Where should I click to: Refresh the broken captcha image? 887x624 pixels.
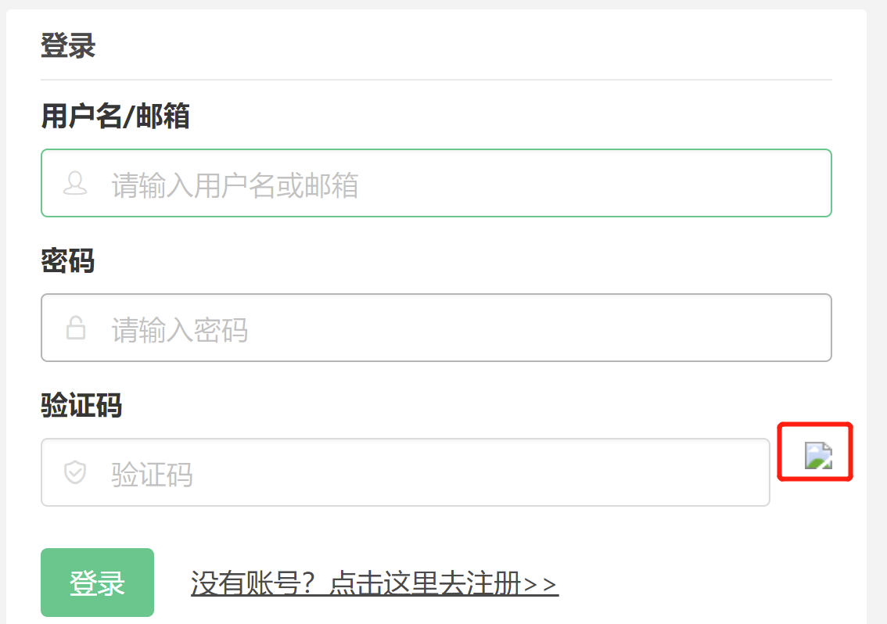[818, 456]
